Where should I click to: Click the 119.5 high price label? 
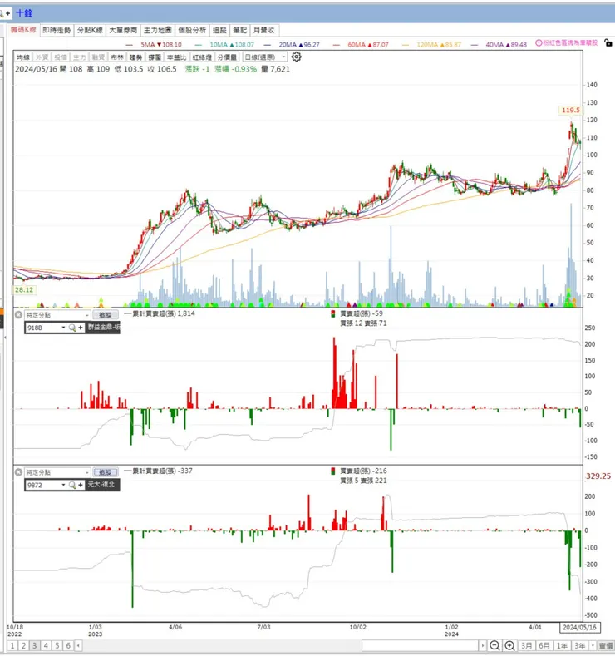tap(571, 110)
